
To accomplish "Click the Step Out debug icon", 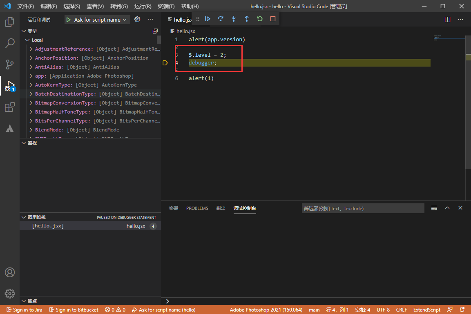I will (247, 19).
